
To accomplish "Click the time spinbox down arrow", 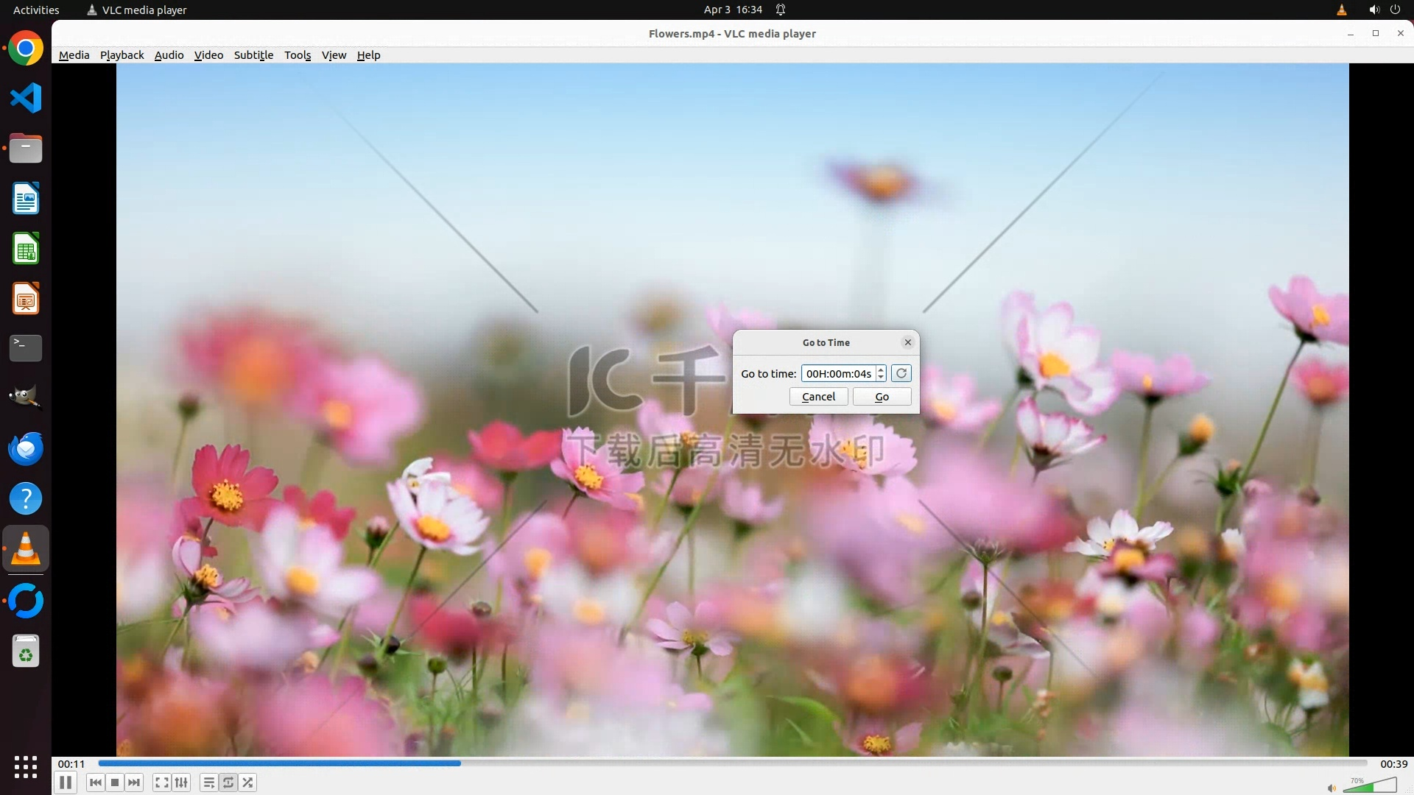I will (x=881, y=378).
